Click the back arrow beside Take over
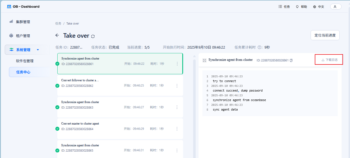Image resolution: width=350 pixels, height=158 pixels. tap(57, 35)
